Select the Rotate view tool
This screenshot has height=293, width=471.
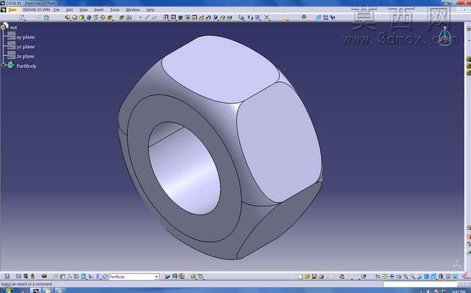pyautogui.click(x=399, y=276)
